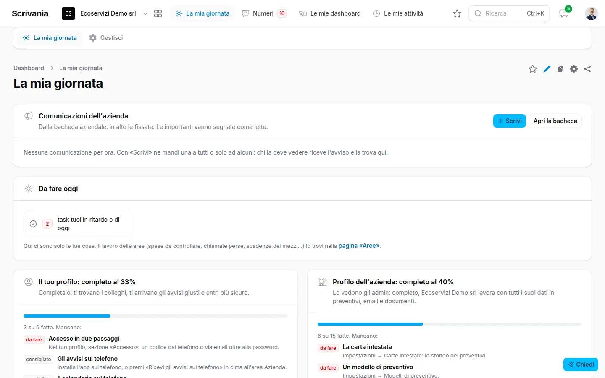Open dashboard settings gear icon

[x=574, y=69]
